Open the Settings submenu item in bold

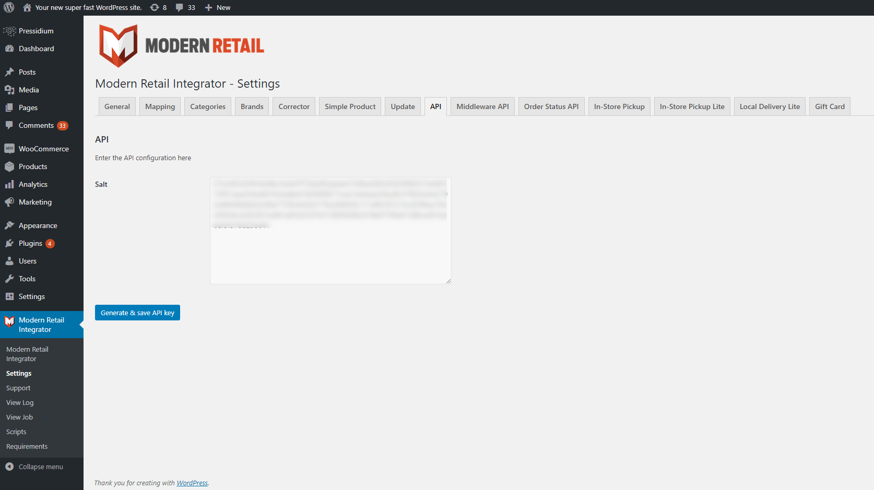(x=19, y=373)
